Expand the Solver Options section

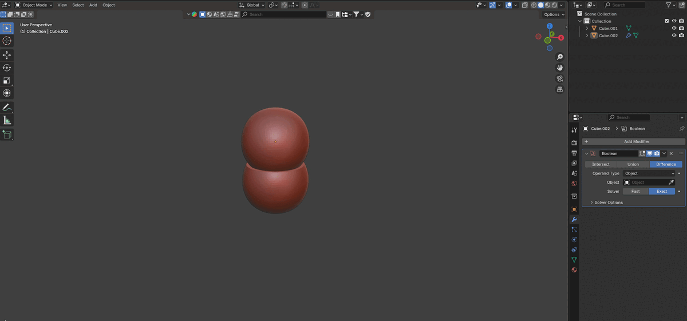[608, 203]
